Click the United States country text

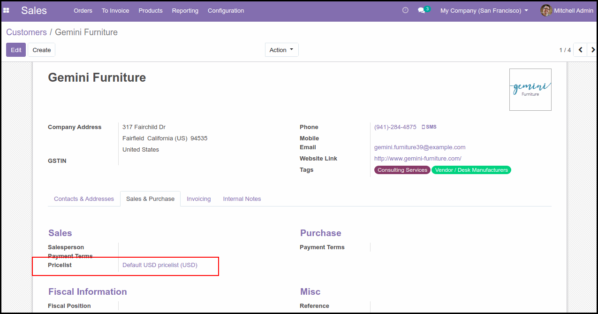coord(141,150)
